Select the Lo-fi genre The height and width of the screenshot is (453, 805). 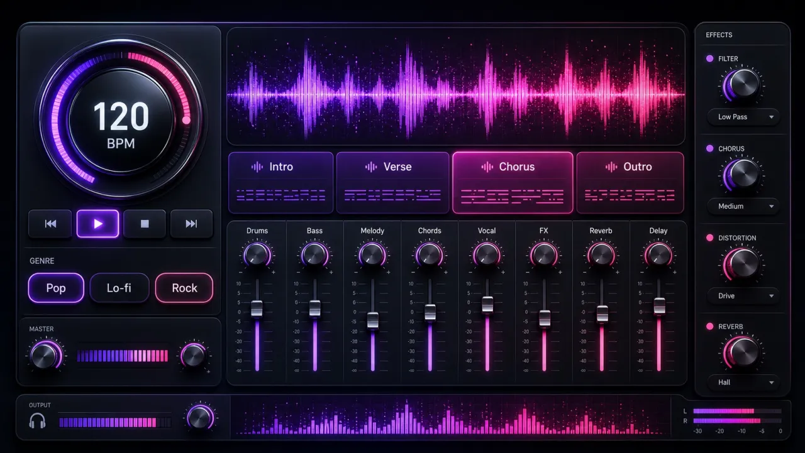pyautogui.click(x=119, y=288)
